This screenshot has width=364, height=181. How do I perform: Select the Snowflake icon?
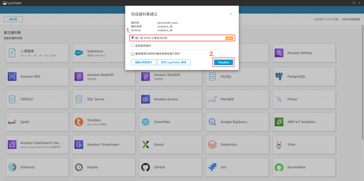pos(145,122)
